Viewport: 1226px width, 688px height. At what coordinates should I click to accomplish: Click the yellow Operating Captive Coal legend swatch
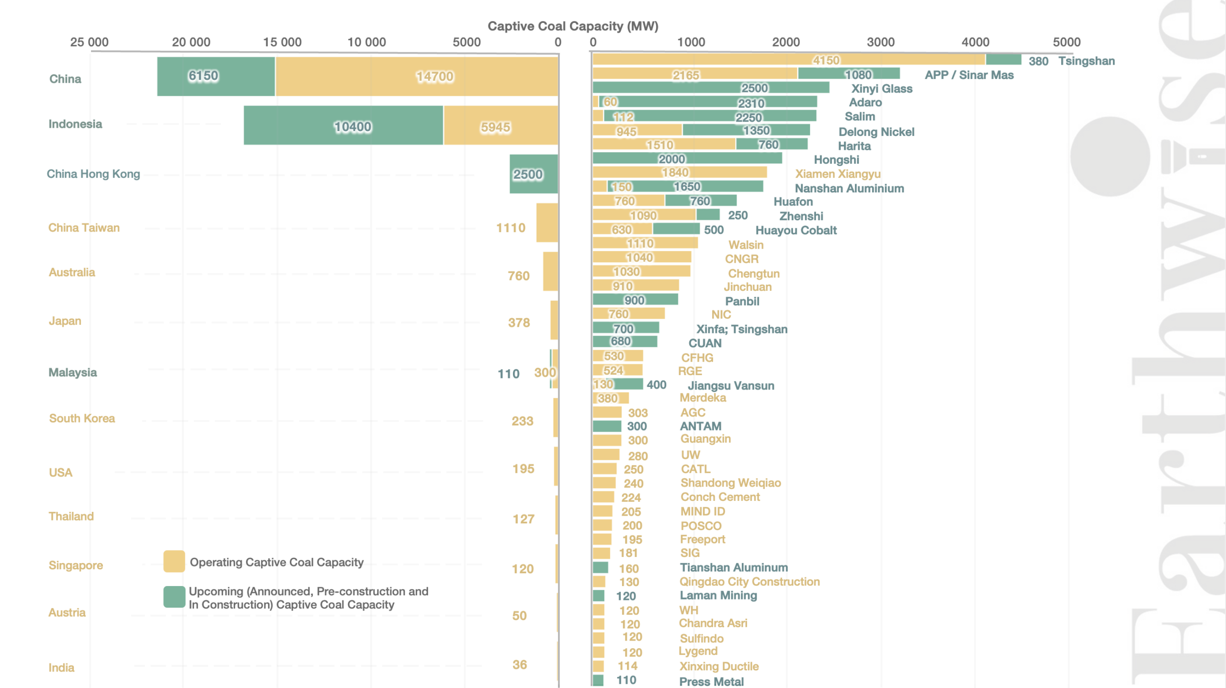click(x=174, y=561)
